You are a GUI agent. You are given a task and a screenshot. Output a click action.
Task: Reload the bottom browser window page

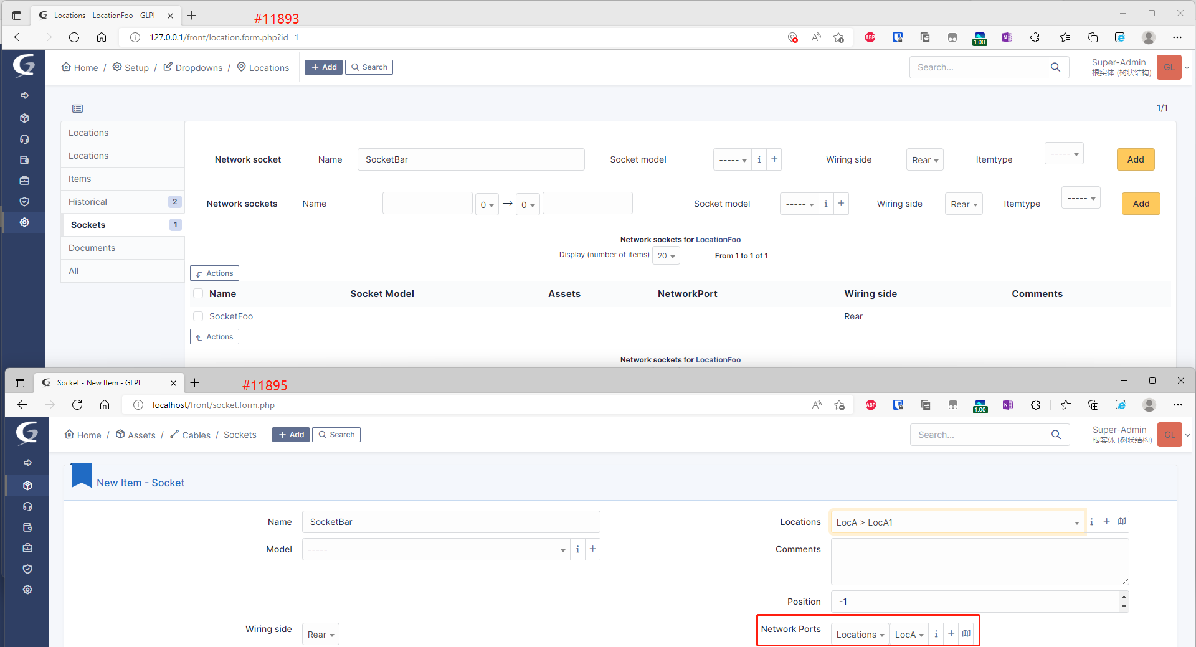point(77,405)
